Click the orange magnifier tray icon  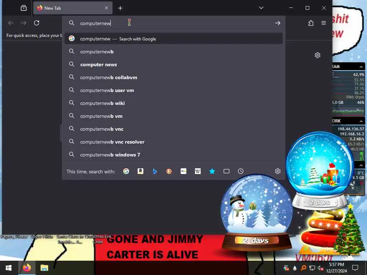point(303,268)
